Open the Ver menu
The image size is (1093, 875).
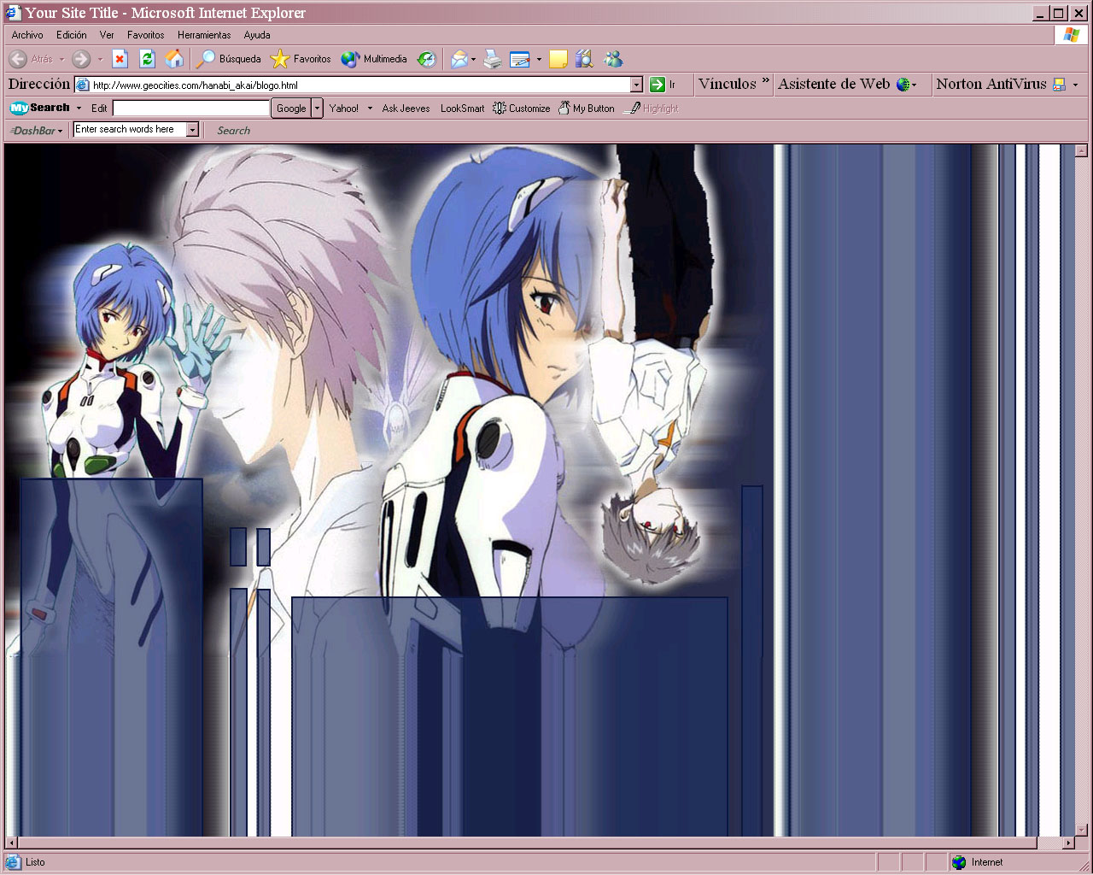pyautogui.click(x=107, y=35)
